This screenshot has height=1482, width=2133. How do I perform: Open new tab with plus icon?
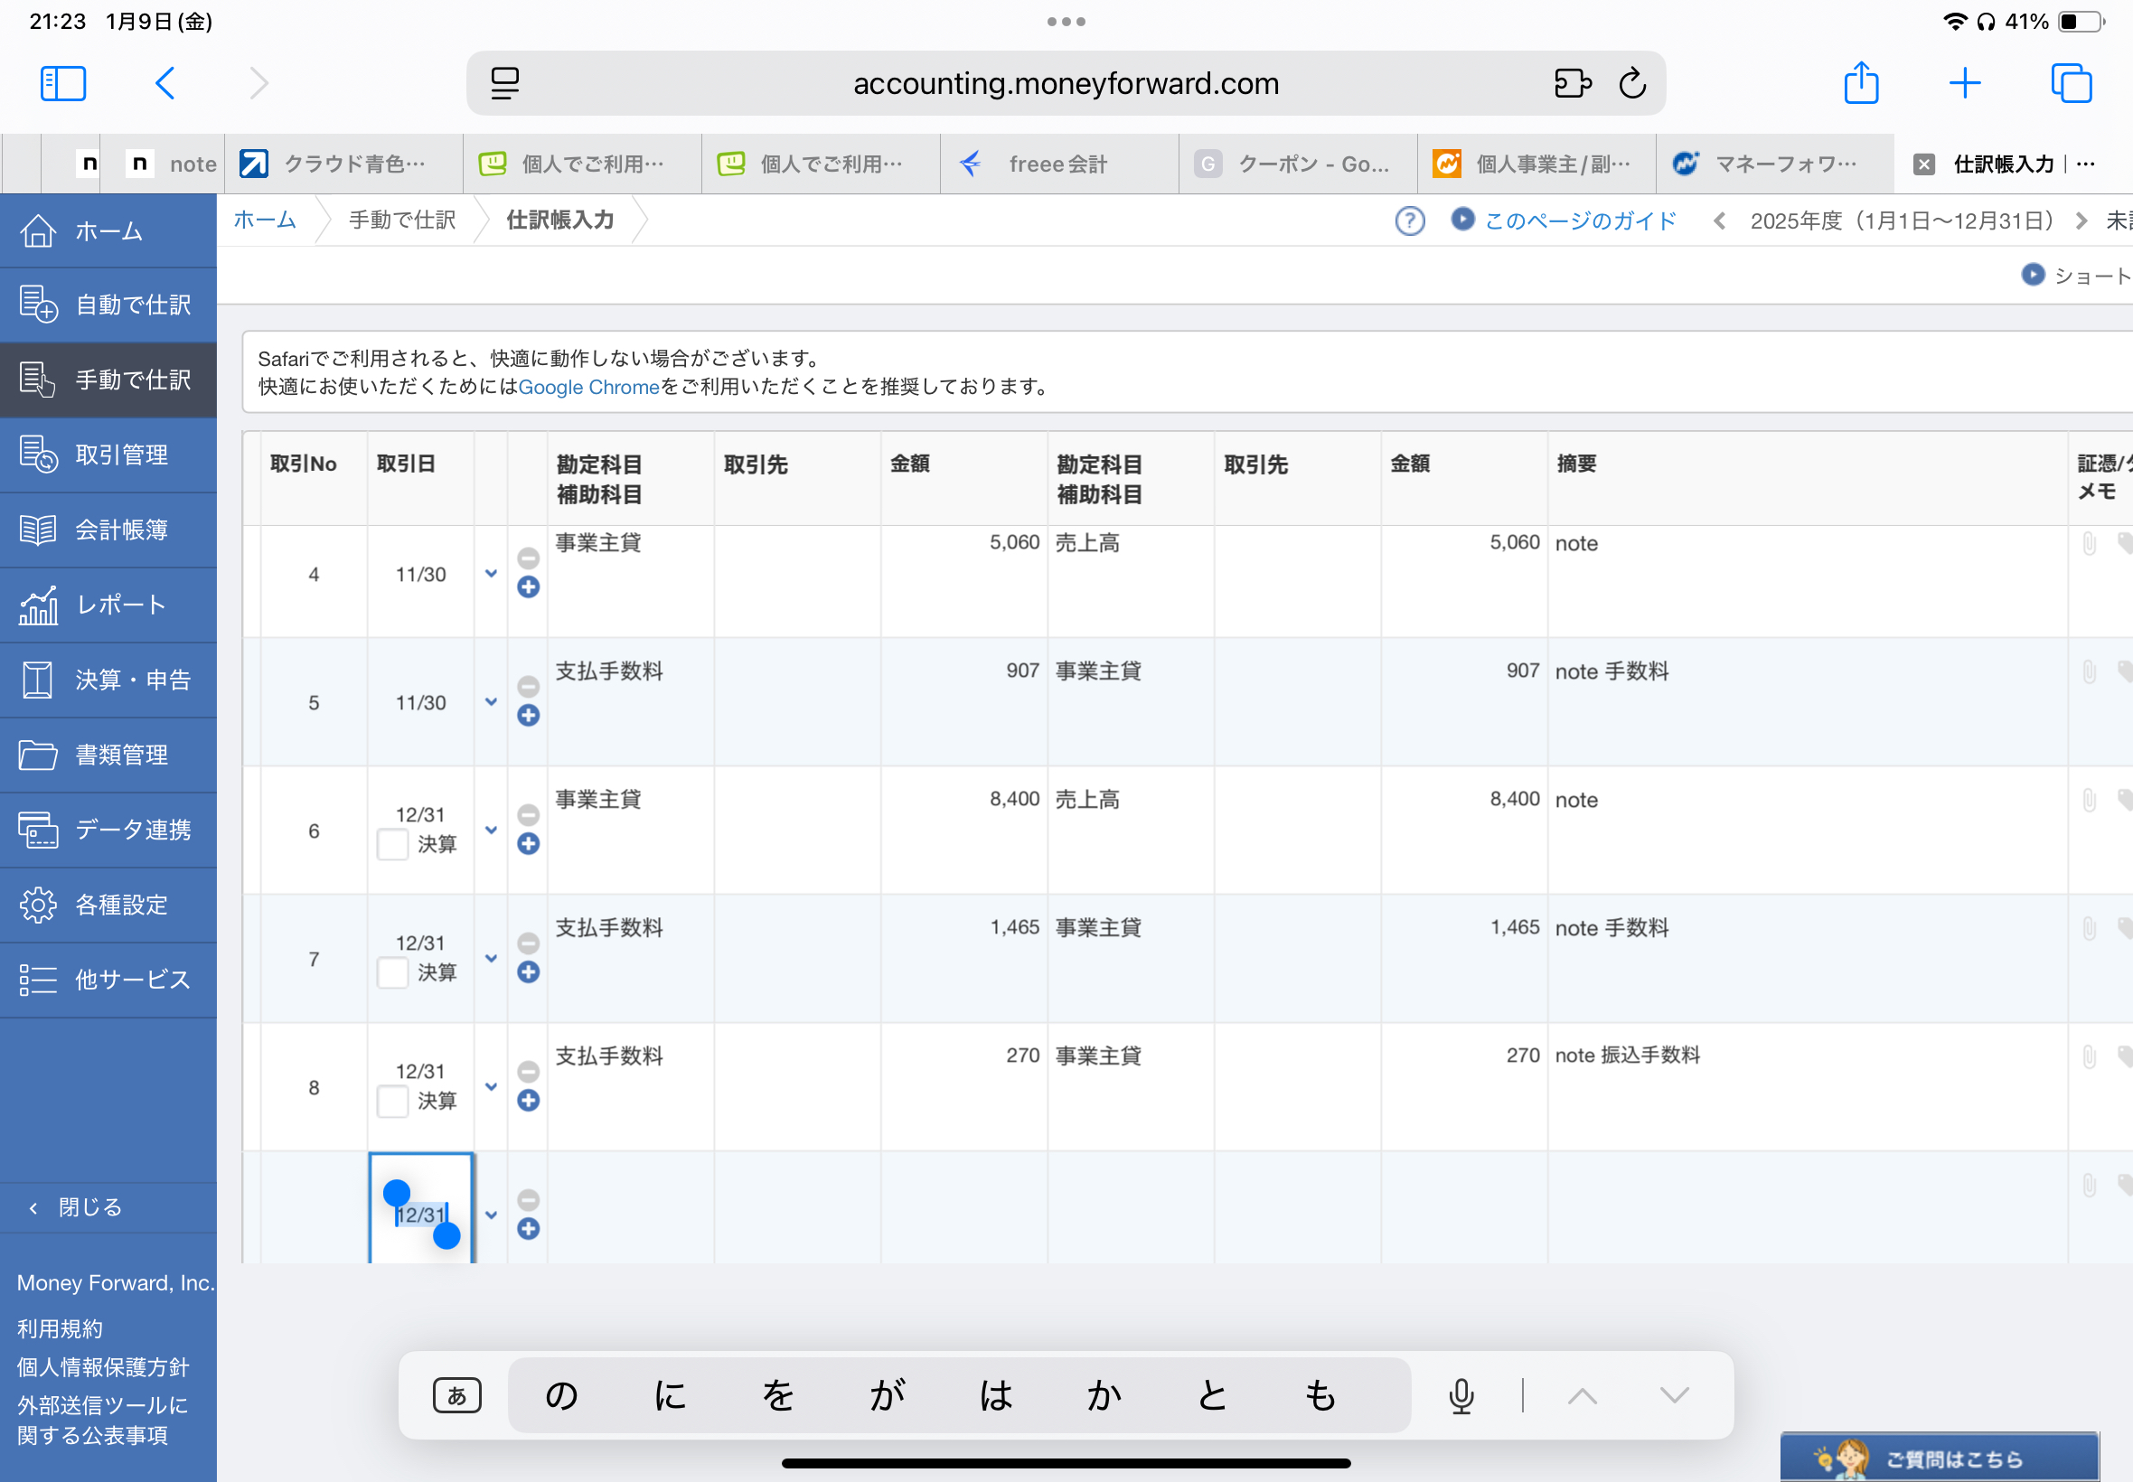(x=1965, y=83)
